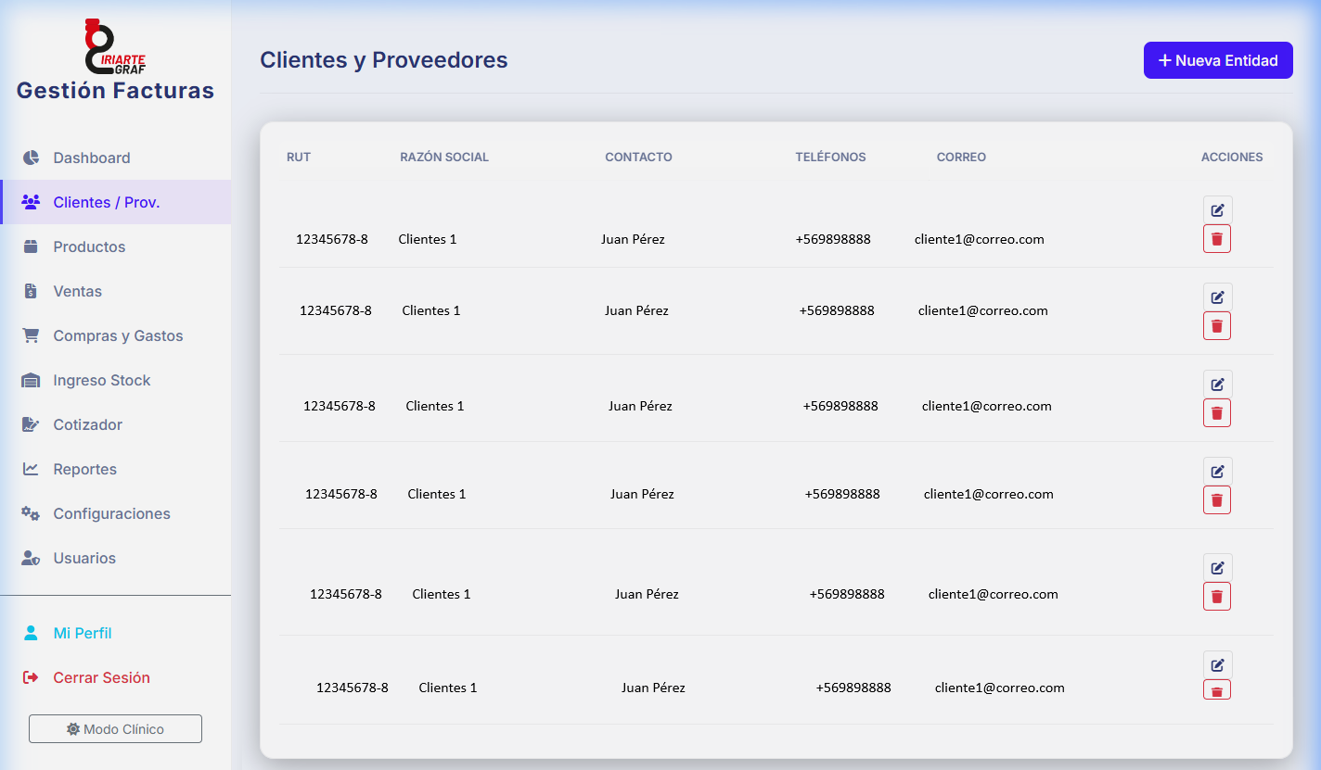Click cliente1@correo.com in the last row
1321x770 pixels.
click(x=1000, y=688)
